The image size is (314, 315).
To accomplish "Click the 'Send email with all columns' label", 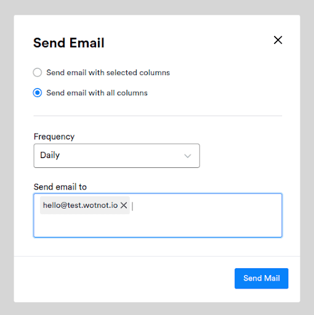I will (x=97, y=93).
